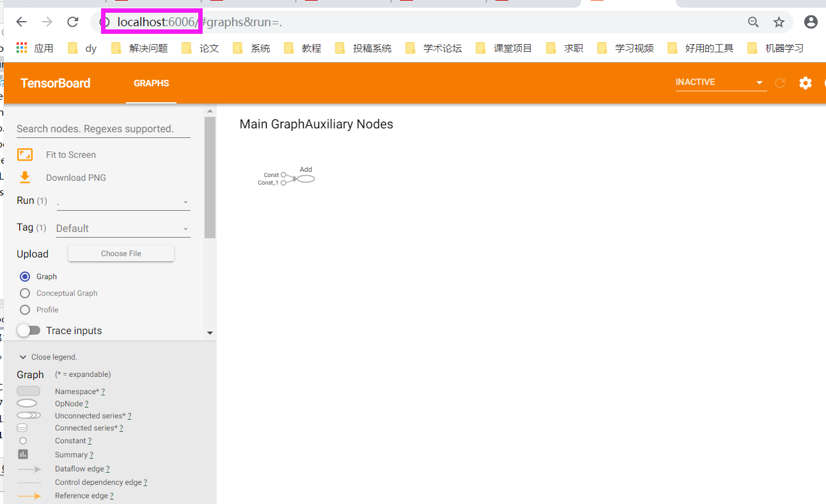Open the '学术论坛' bookmark folder
Viewport: 826px width, 504px height.
[x=434, y=48]
